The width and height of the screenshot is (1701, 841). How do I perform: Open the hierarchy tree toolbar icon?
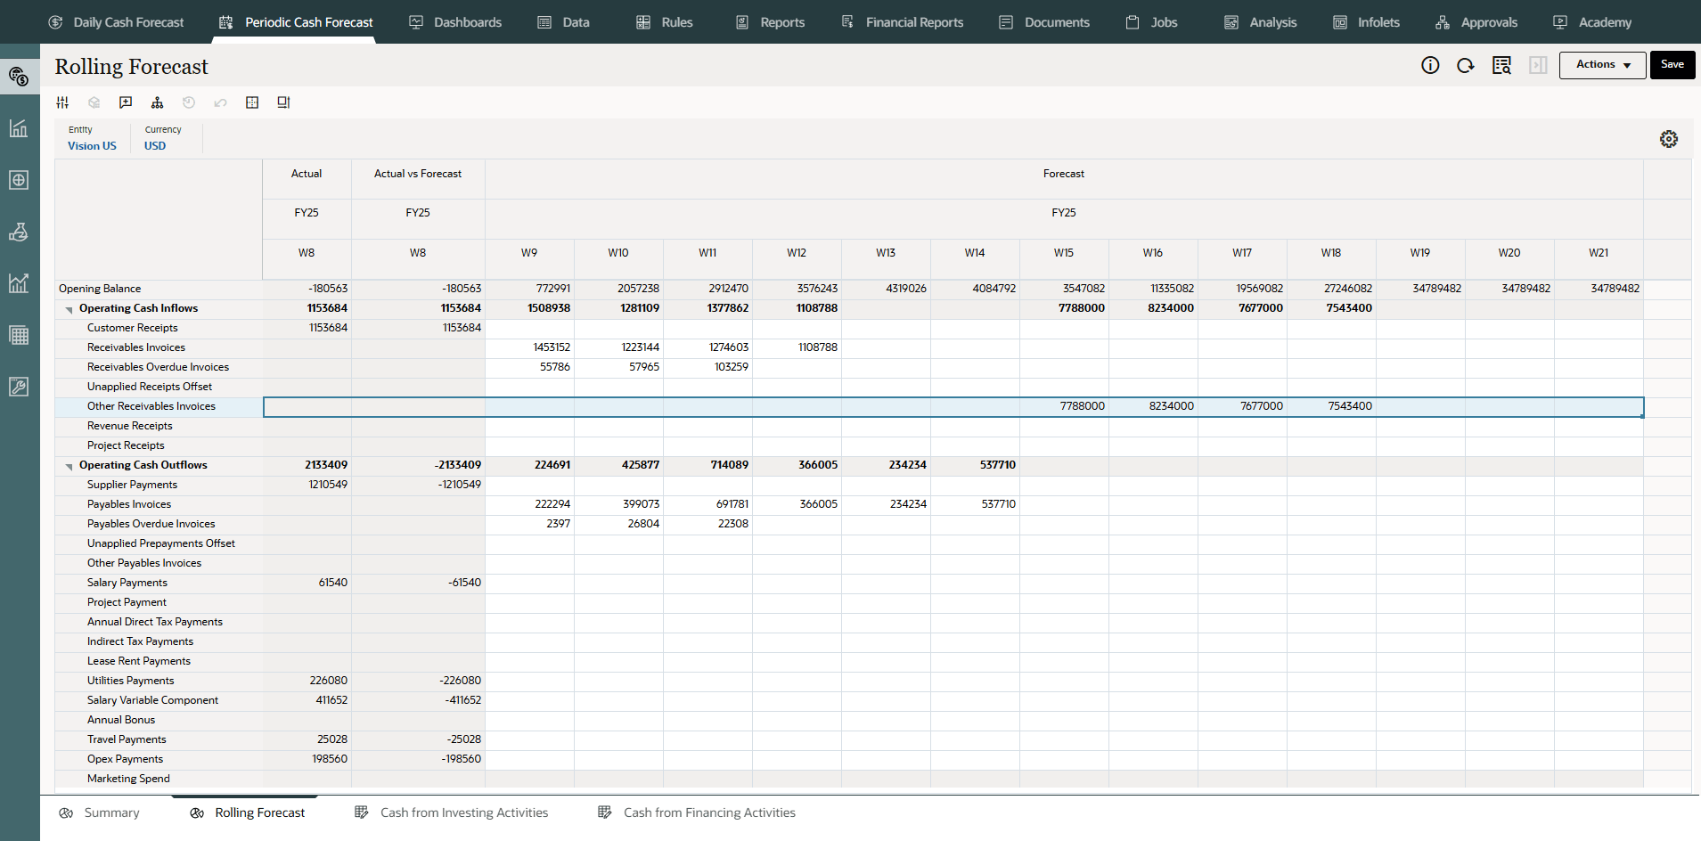tap(158, 102)
